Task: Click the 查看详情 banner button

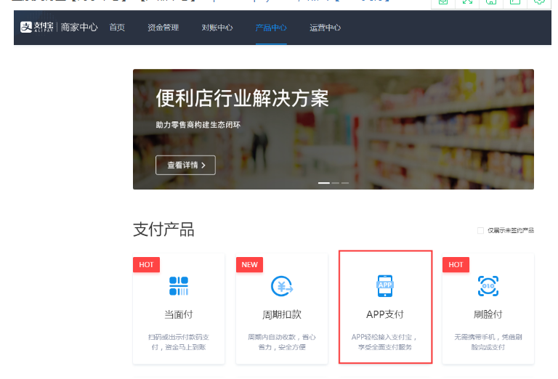Action: 185,165
